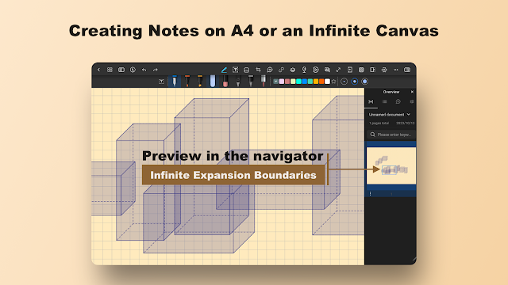
Task: Select the blue pen drawing tool
Action: click(224, 70)
